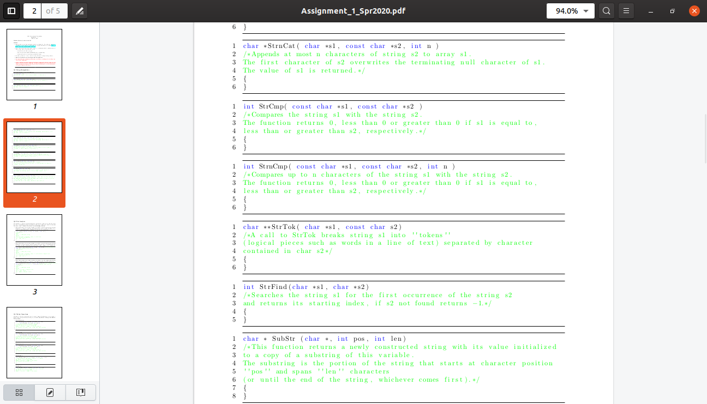Open the 94.0% zoom level dropdown
This screenshot has width=707, height=404.
570,10
